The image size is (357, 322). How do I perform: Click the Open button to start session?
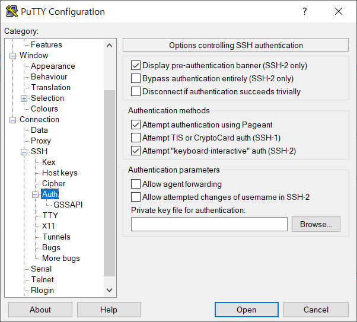point(246,310)
